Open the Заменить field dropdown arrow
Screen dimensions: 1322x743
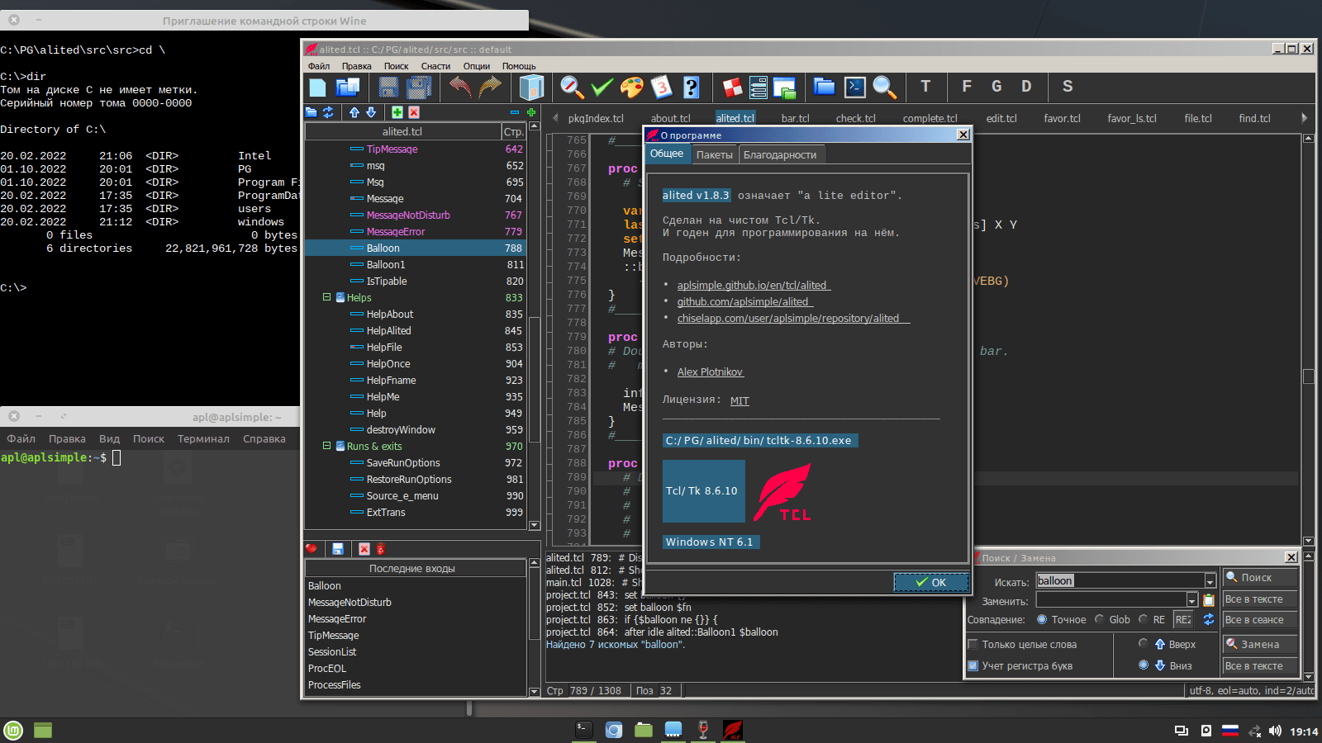click(x=1191, y=600)
